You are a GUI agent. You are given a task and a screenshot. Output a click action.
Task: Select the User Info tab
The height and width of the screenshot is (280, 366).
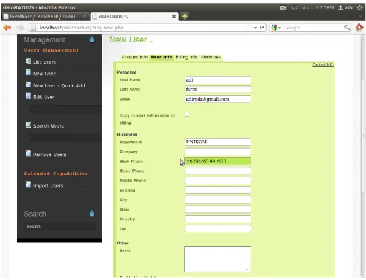(161, 57)
